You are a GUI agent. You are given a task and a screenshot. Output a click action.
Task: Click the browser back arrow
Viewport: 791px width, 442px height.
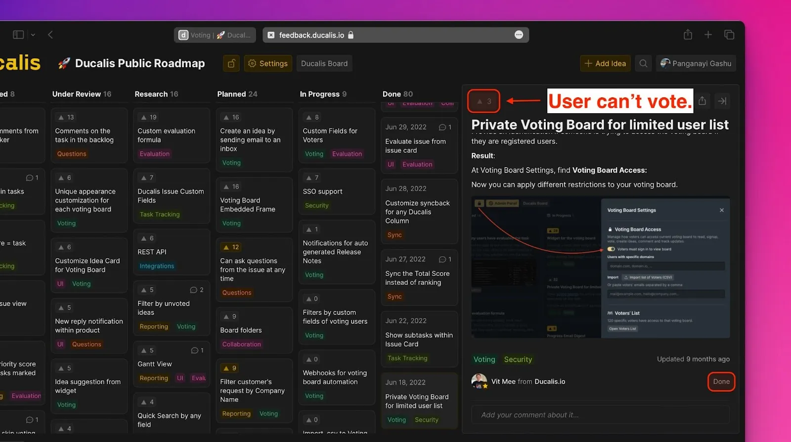tap(50, 35)
